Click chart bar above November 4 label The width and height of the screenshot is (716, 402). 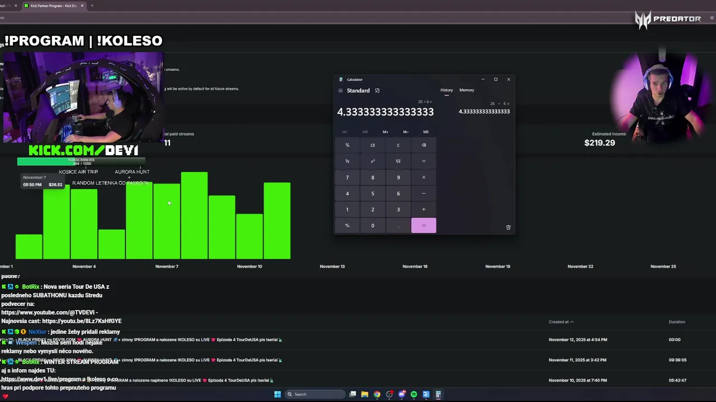(x=84, y=223)
